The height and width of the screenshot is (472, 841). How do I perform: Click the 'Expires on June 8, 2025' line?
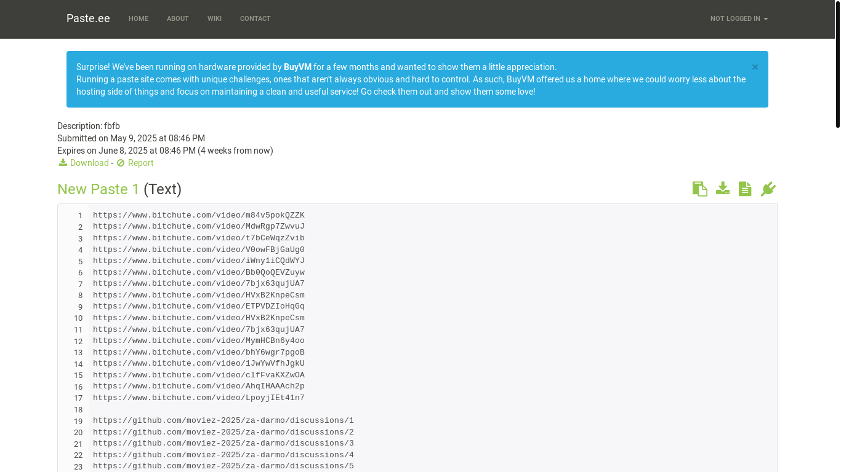165,151
